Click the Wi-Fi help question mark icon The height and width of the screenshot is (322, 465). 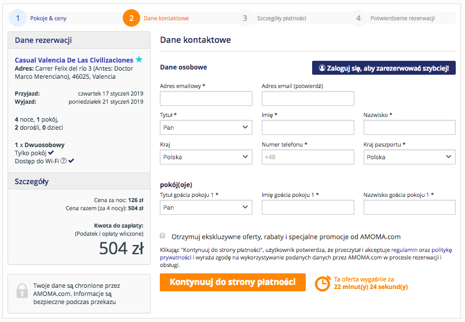64,160
